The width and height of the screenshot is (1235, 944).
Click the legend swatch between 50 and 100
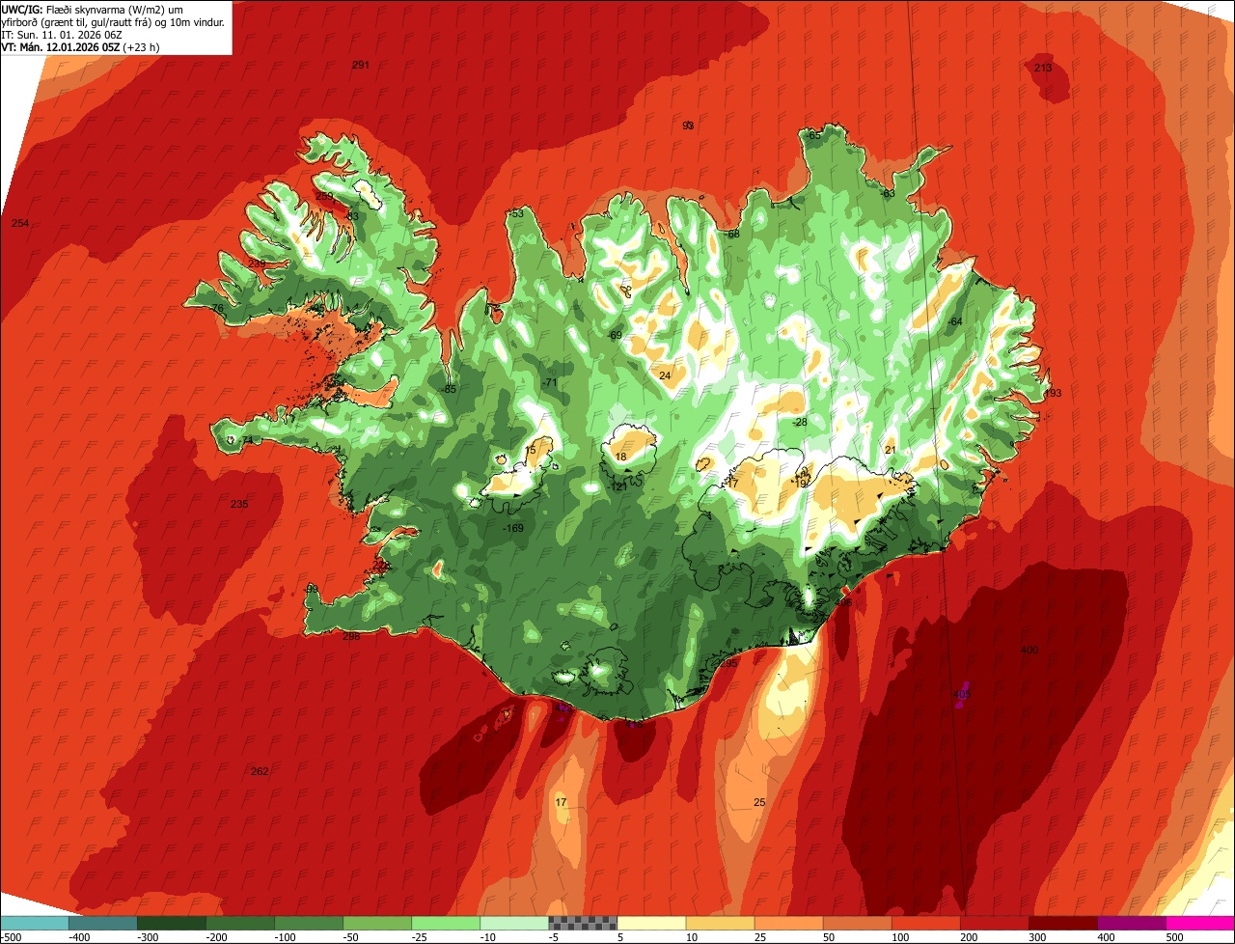point(857,923)
